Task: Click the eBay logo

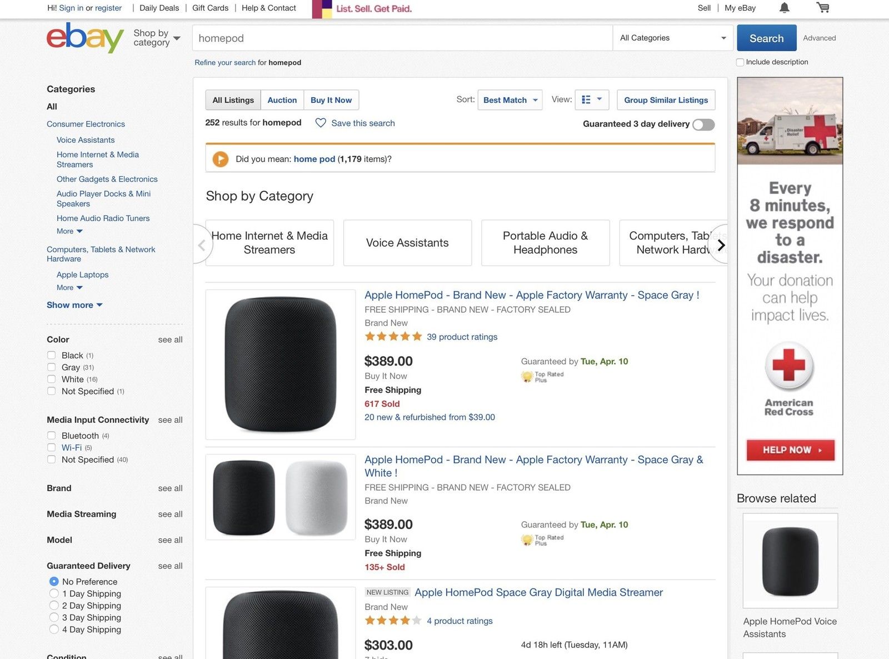Action: [84, 37]
